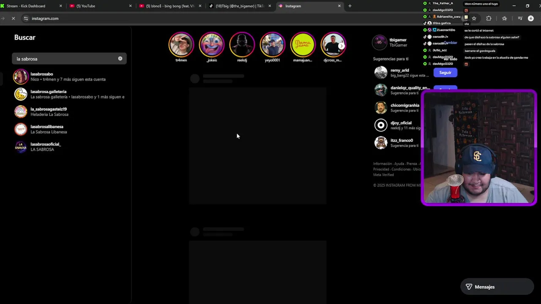Switch to the (5) YouTube tab
The image size is (541, 304).
tap(100, 6)
